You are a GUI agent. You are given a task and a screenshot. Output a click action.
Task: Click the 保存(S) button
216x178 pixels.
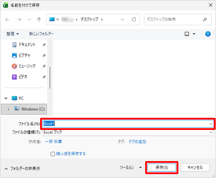point(162,168)
